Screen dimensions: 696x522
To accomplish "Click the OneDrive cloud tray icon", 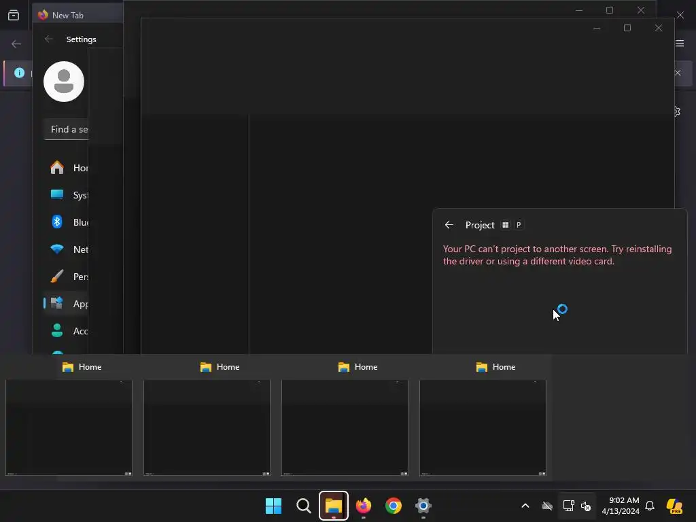I will 547,506.
